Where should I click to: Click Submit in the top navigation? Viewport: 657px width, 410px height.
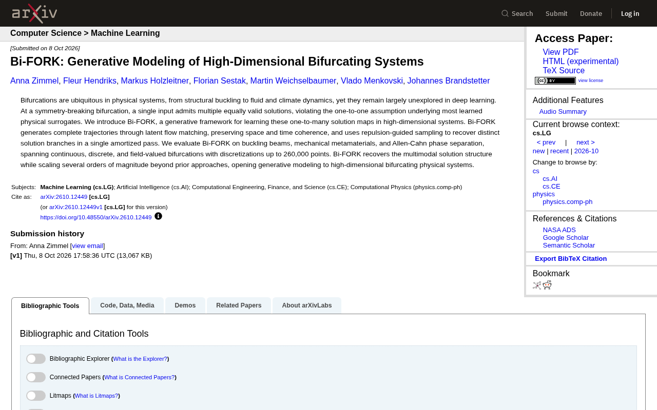[556, 13]
